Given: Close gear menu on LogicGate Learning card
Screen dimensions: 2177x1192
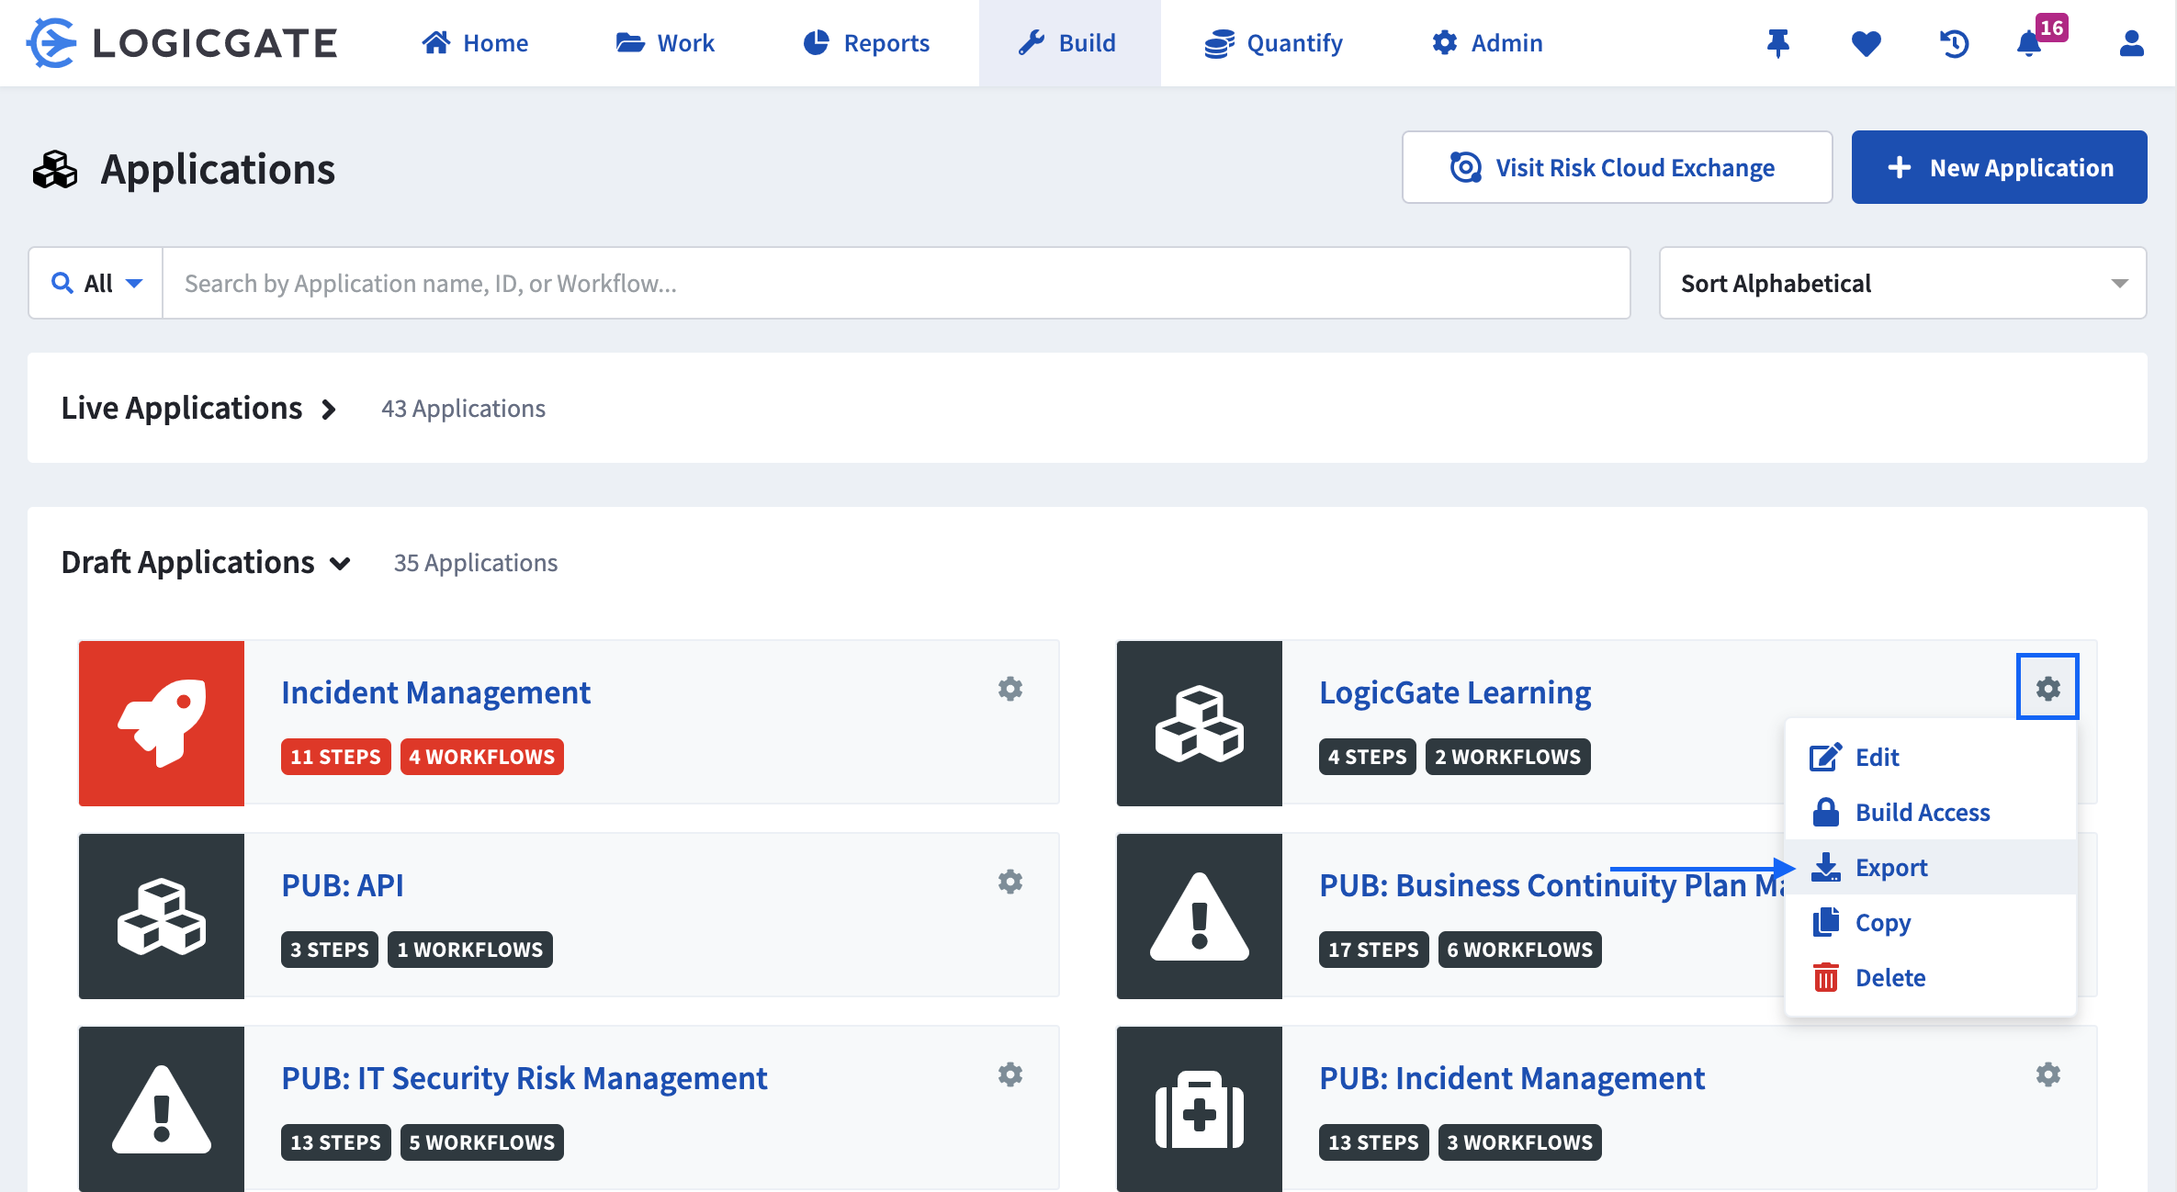Looking at the screenshot, I should pyautogui.click(x=2047, y=687).
